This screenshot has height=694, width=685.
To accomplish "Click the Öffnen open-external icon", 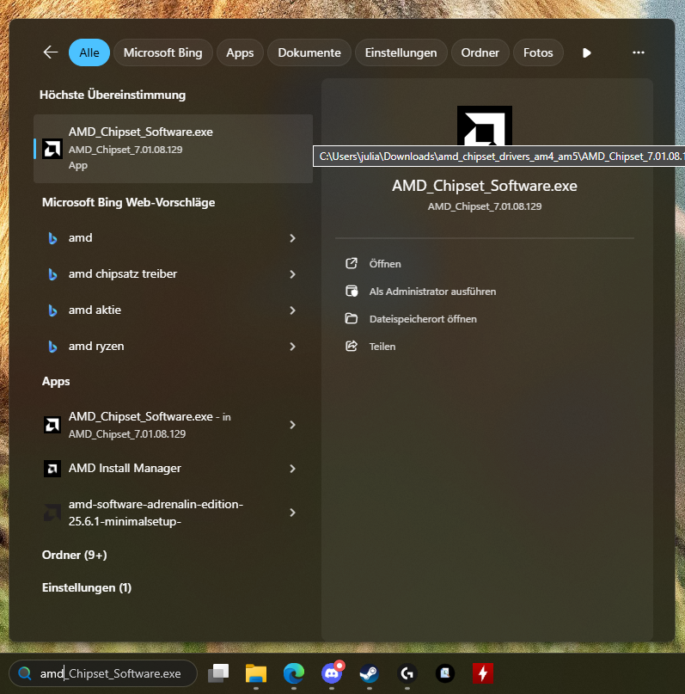I will pos(352,263).
